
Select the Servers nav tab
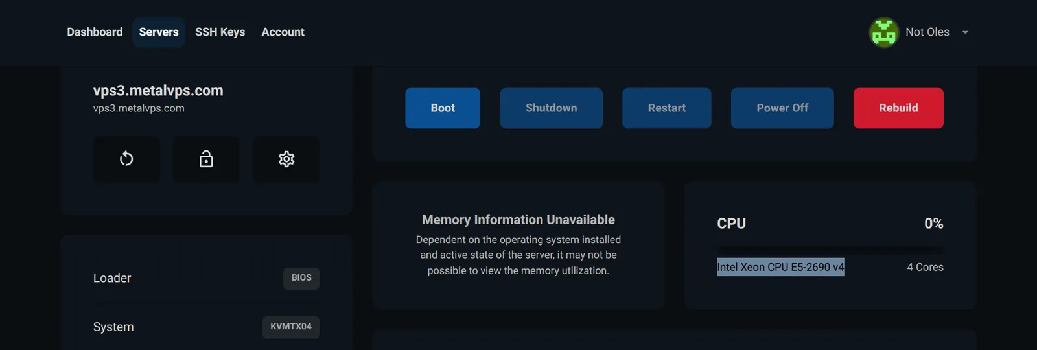click(159, 32)
